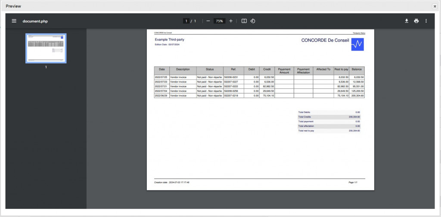Select the page 1 thumbnail

pos(46,48)
